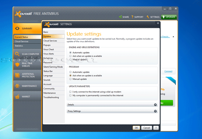
Task: Click the Market basket icon
Action: 17,96
